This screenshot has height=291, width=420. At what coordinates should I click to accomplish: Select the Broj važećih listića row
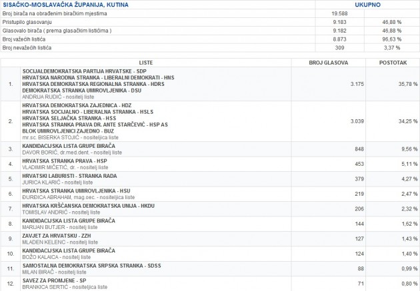point(27,40)
